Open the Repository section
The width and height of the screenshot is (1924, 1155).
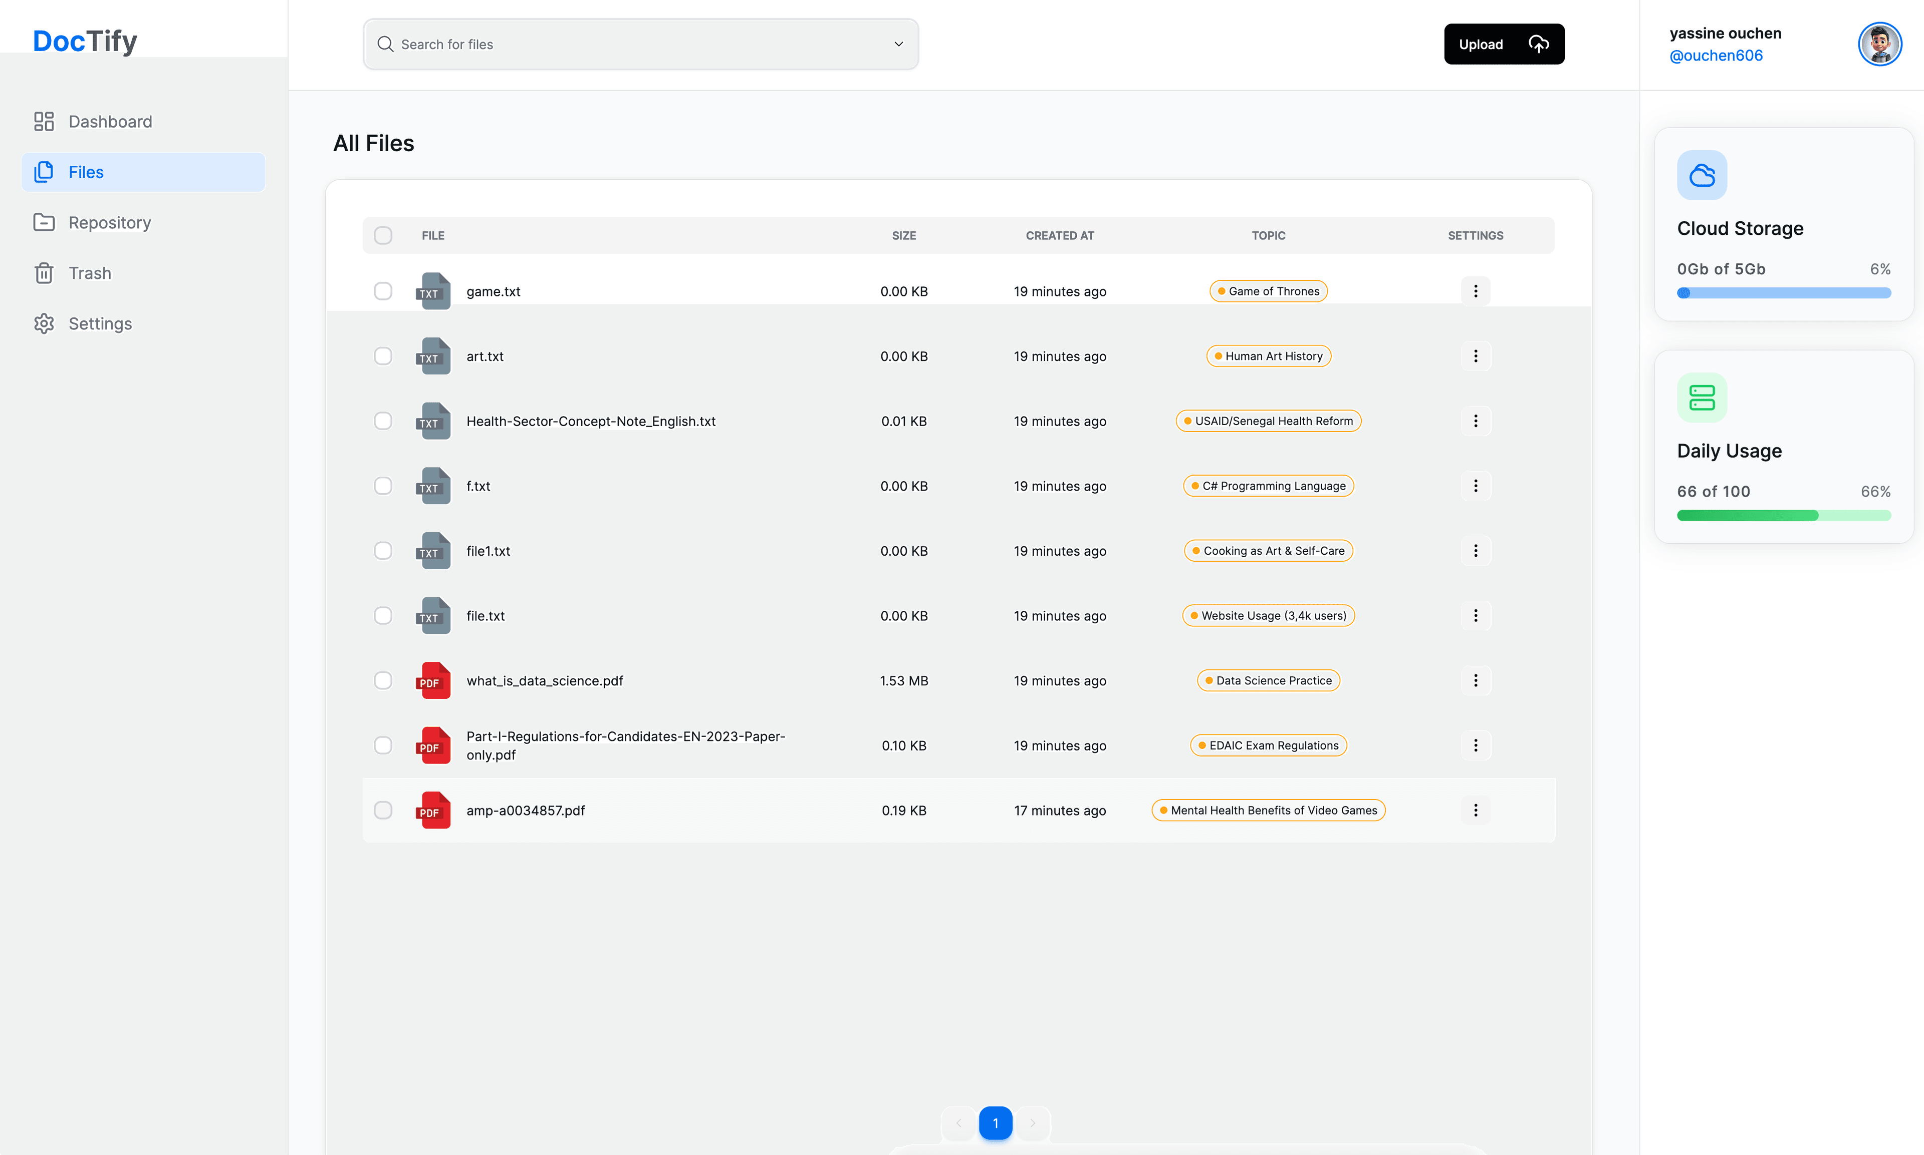point(143,223)
